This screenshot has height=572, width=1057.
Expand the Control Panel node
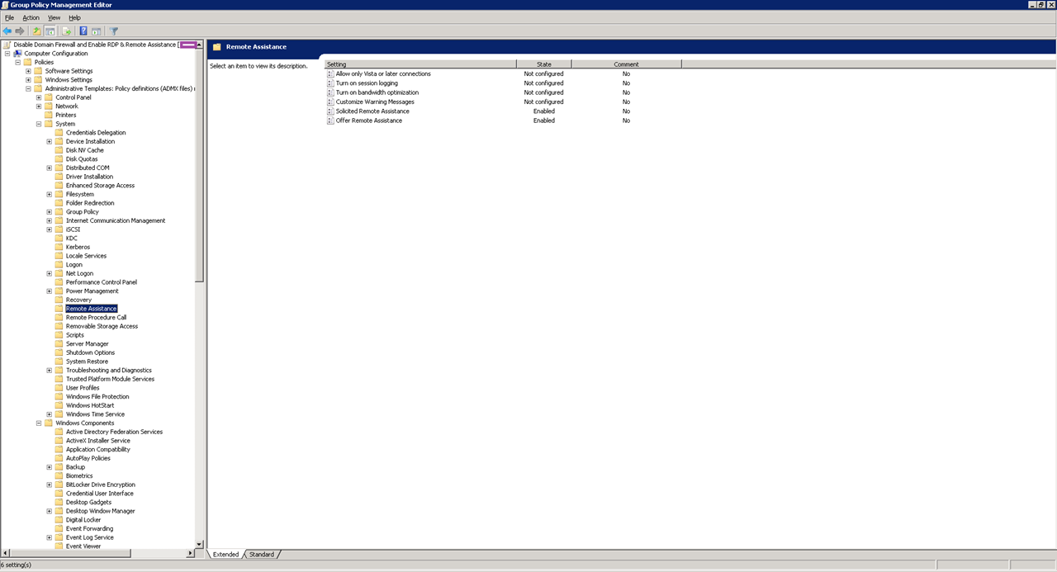[39, 97]
